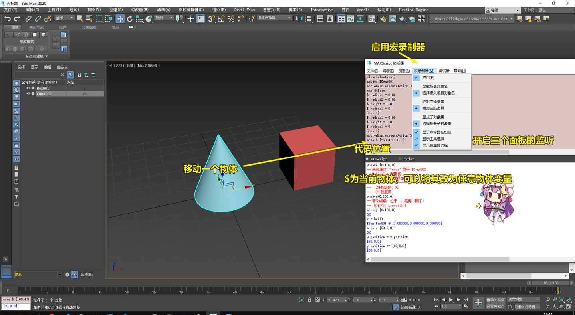Image resolution: width=575 pixels, height=315 pixels.
Task: Open the 选定对象 key filter dropdown
Action: 523,299
